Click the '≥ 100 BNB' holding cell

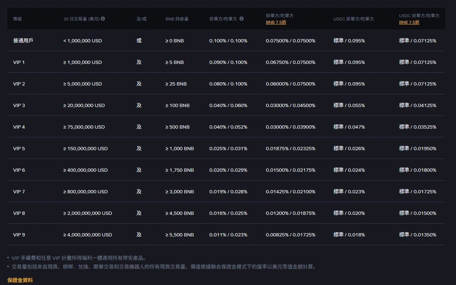178,105
